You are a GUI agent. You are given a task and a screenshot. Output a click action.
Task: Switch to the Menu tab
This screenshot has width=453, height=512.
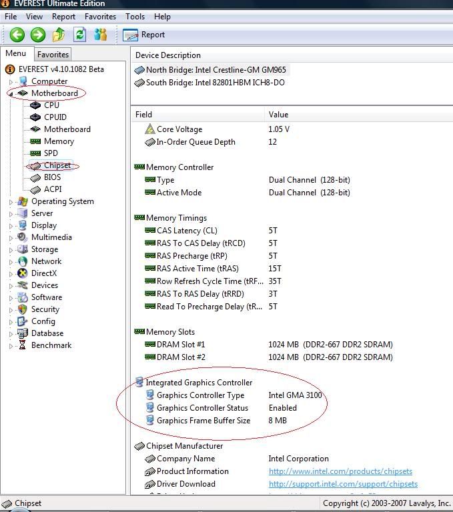(x=16, y=53)
